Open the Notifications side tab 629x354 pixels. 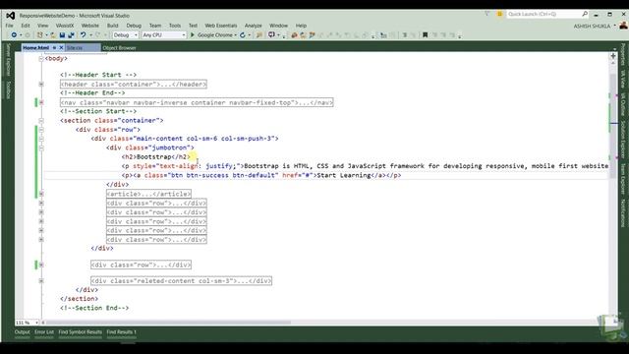pyautogui.click(x=622, y=213)
